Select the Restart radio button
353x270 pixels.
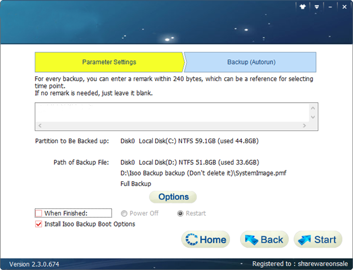[x=181, y=213]
